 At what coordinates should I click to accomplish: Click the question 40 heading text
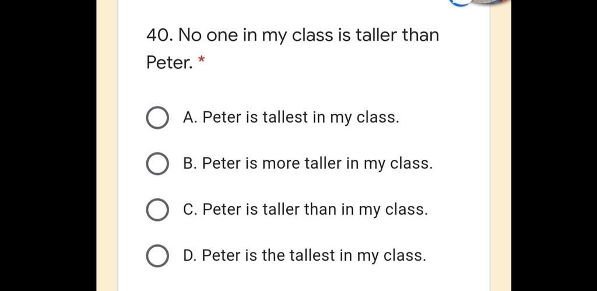coord(293,49)
